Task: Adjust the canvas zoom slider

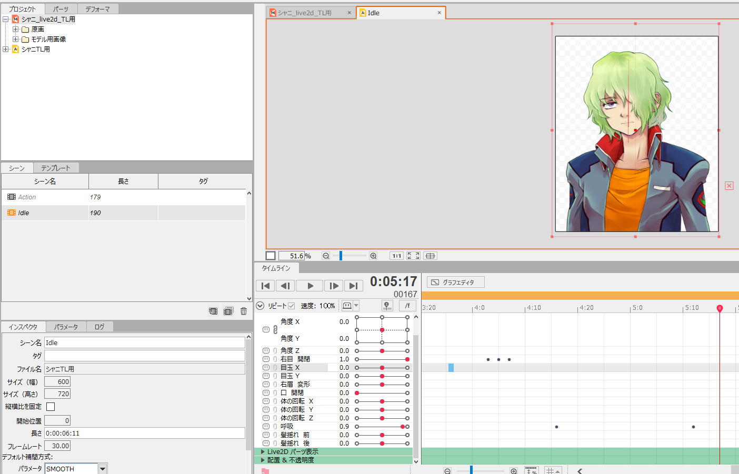Action: 341,256
